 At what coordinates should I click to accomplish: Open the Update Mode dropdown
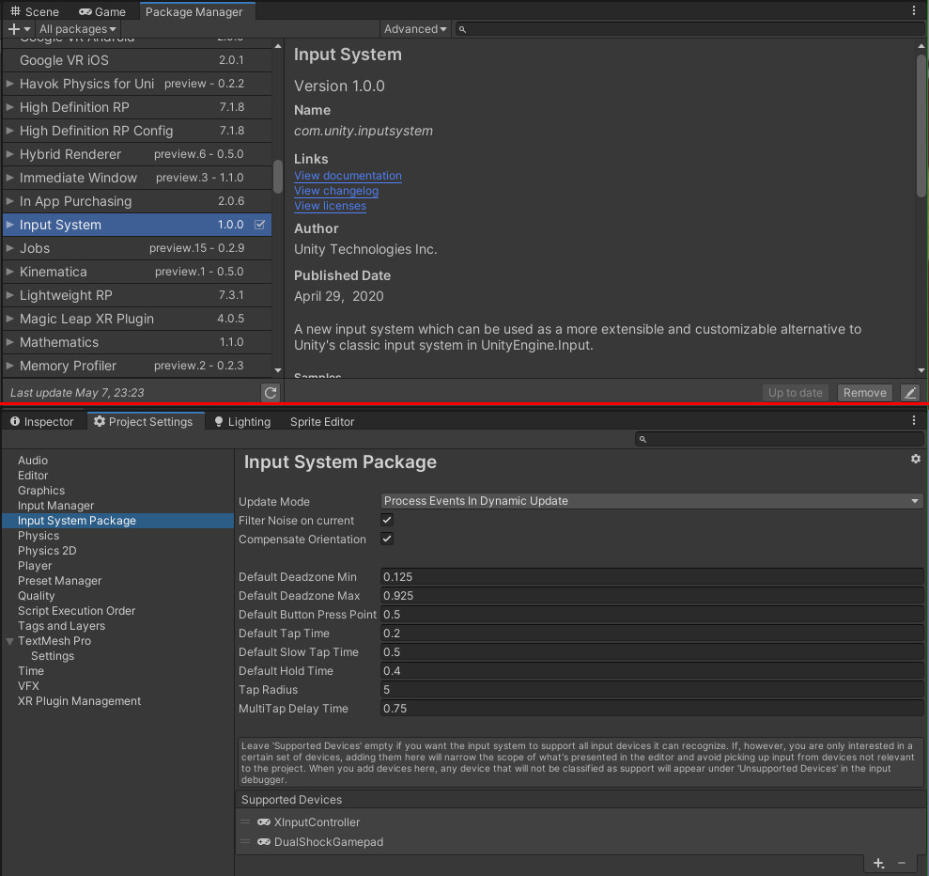[651, 500]
